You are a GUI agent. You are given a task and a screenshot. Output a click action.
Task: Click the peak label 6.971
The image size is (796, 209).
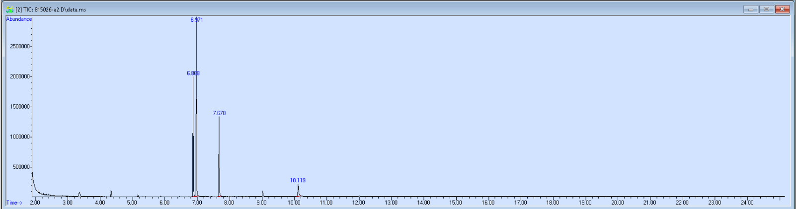[197, 20]
